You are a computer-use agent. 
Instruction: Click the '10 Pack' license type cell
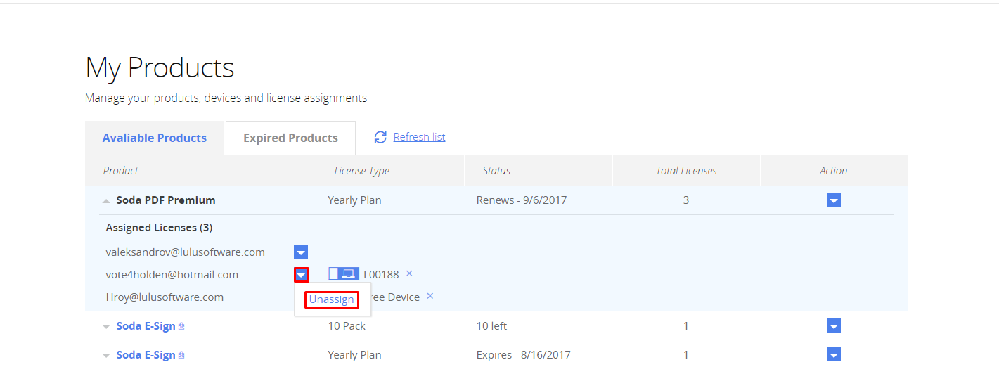tap(347, 326)
